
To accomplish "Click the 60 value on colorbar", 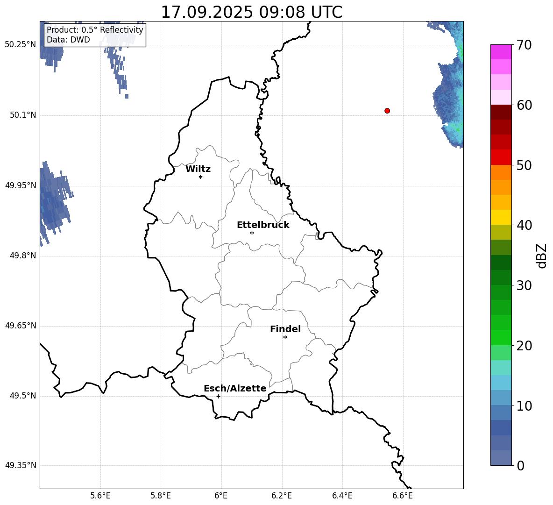I will pos(524,105).
